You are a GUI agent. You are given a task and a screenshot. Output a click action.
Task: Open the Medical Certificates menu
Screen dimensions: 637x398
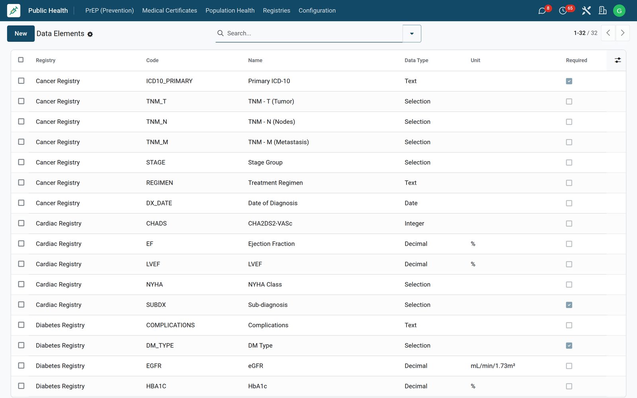[x=170, y=11]
